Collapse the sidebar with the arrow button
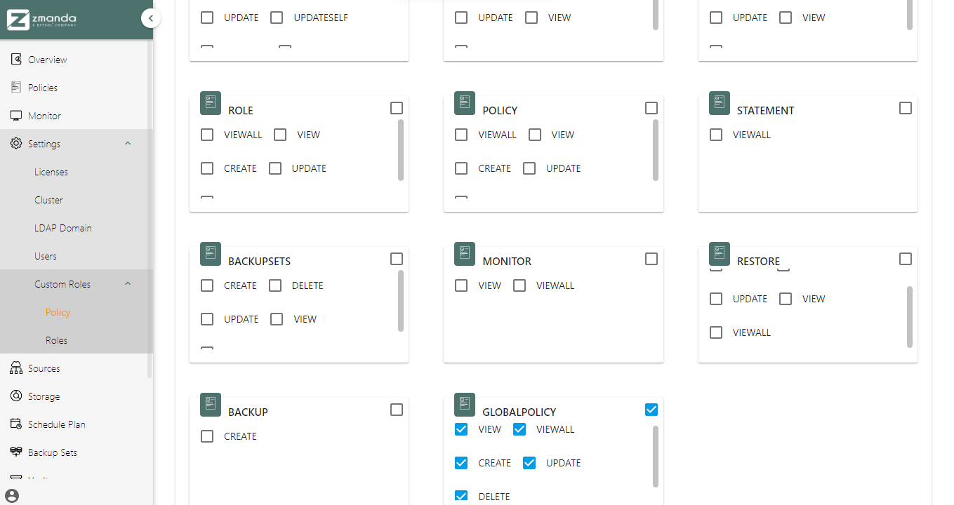The width and height of the screenshot is (954, 505). click(x=150, y=18)
